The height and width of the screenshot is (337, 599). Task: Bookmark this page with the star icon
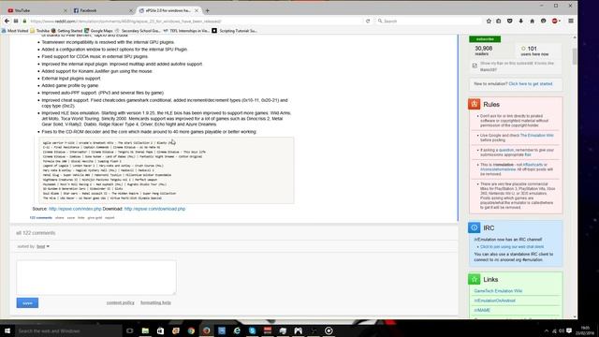pyautogui.click(x=489, y=21)
